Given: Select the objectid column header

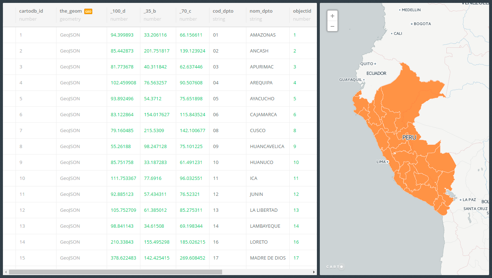Looking at the screenshot, I should tap(302, 11).
